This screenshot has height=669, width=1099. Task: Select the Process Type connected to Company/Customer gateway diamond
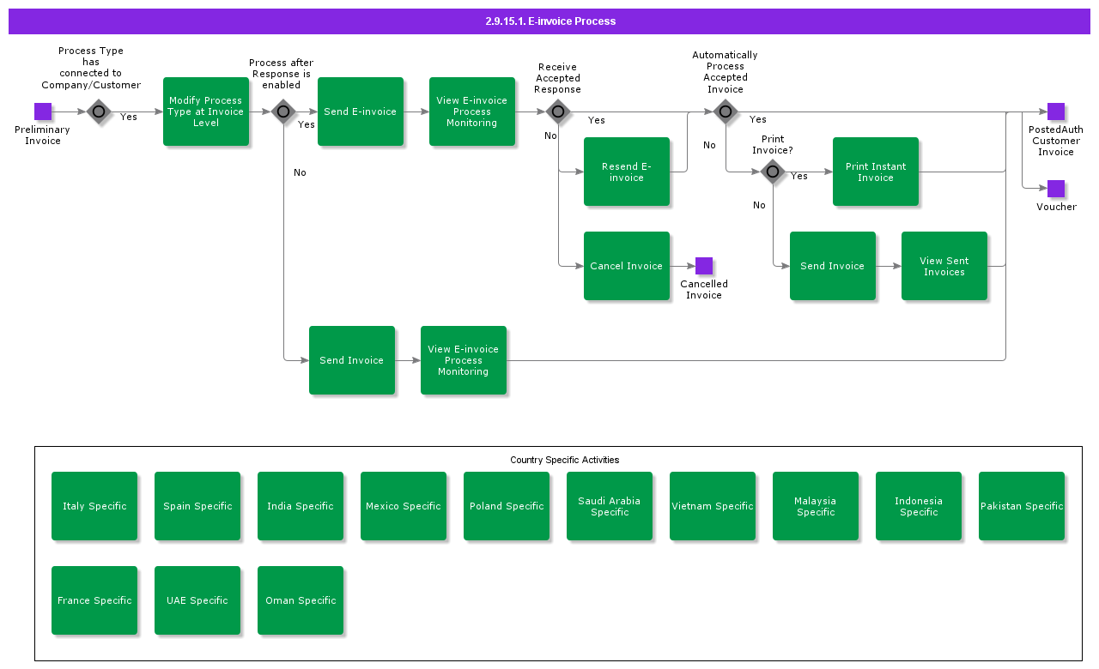[99, 111]
